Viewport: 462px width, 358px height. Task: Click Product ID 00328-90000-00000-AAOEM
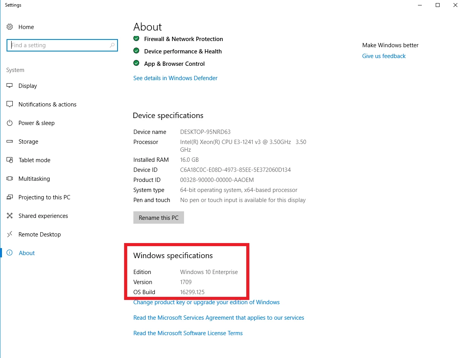tap(217, 180)
